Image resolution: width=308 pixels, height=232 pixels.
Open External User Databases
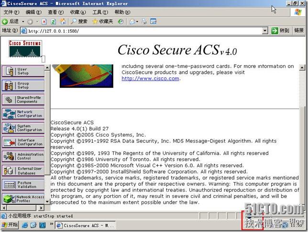[x=23, y=171]
